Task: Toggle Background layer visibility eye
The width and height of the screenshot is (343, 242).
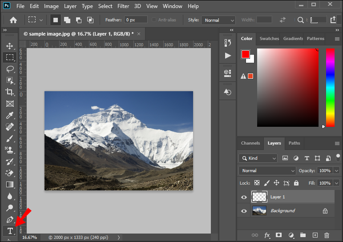Action: pos(244,211)
